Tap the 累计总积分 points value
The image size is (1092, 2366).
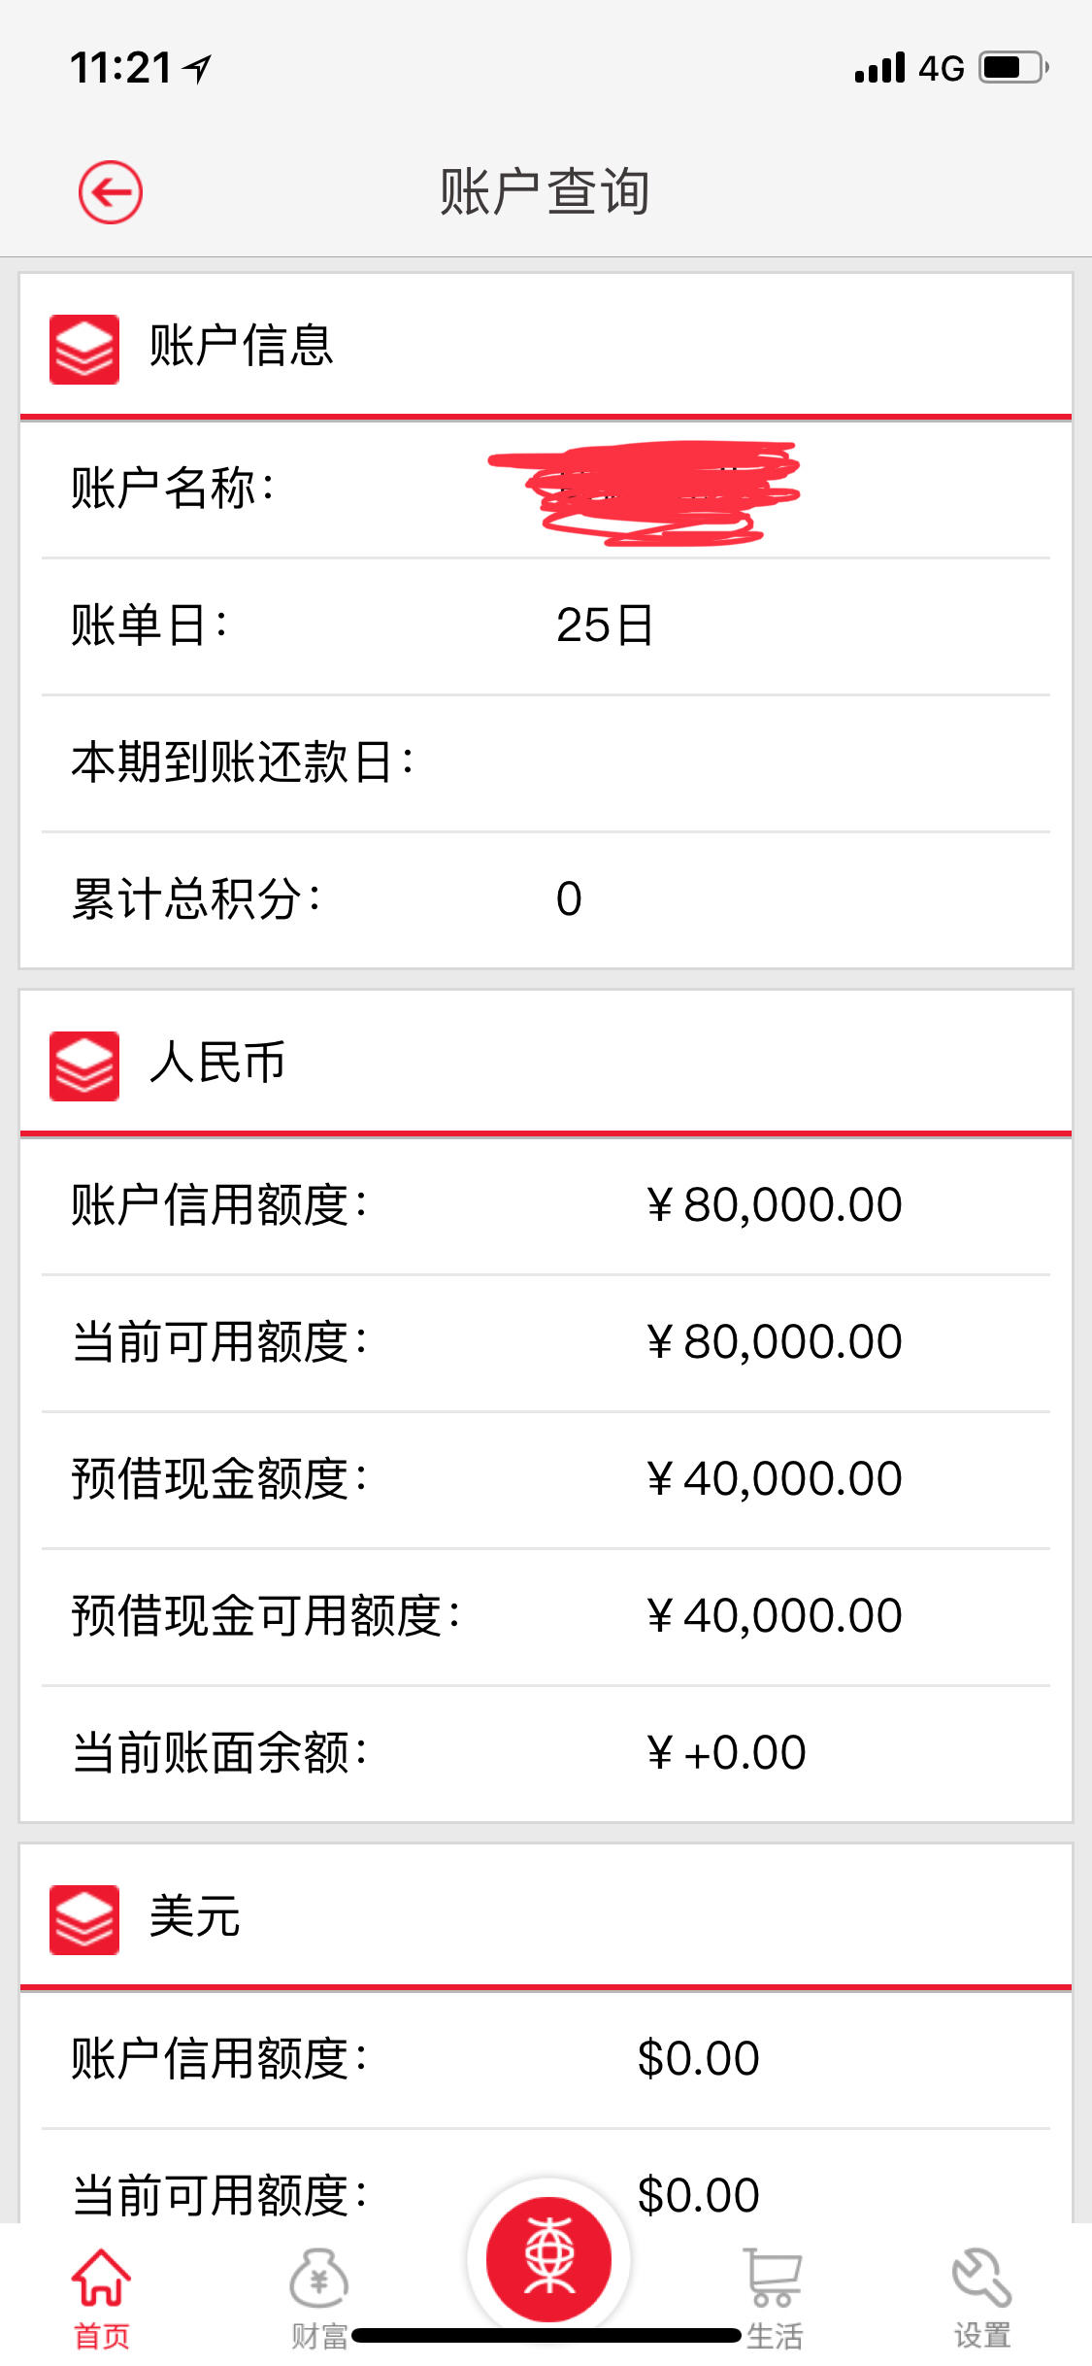pyautogui.click(x=569, y=899)
